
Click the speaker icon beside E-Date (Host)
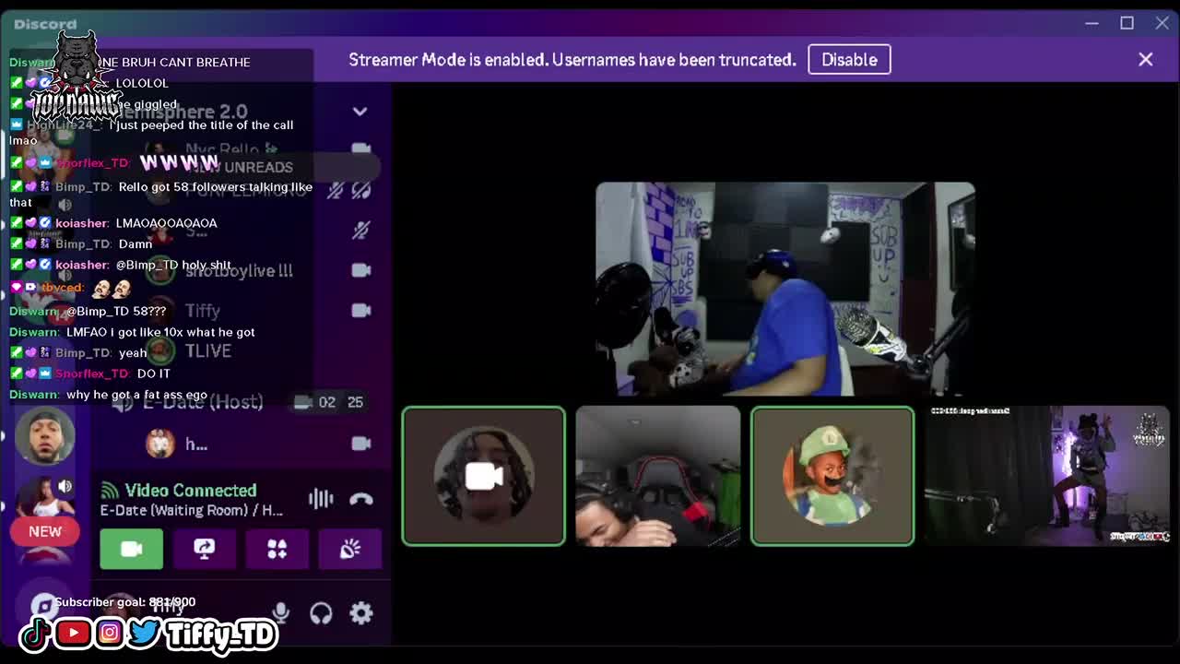124,403
